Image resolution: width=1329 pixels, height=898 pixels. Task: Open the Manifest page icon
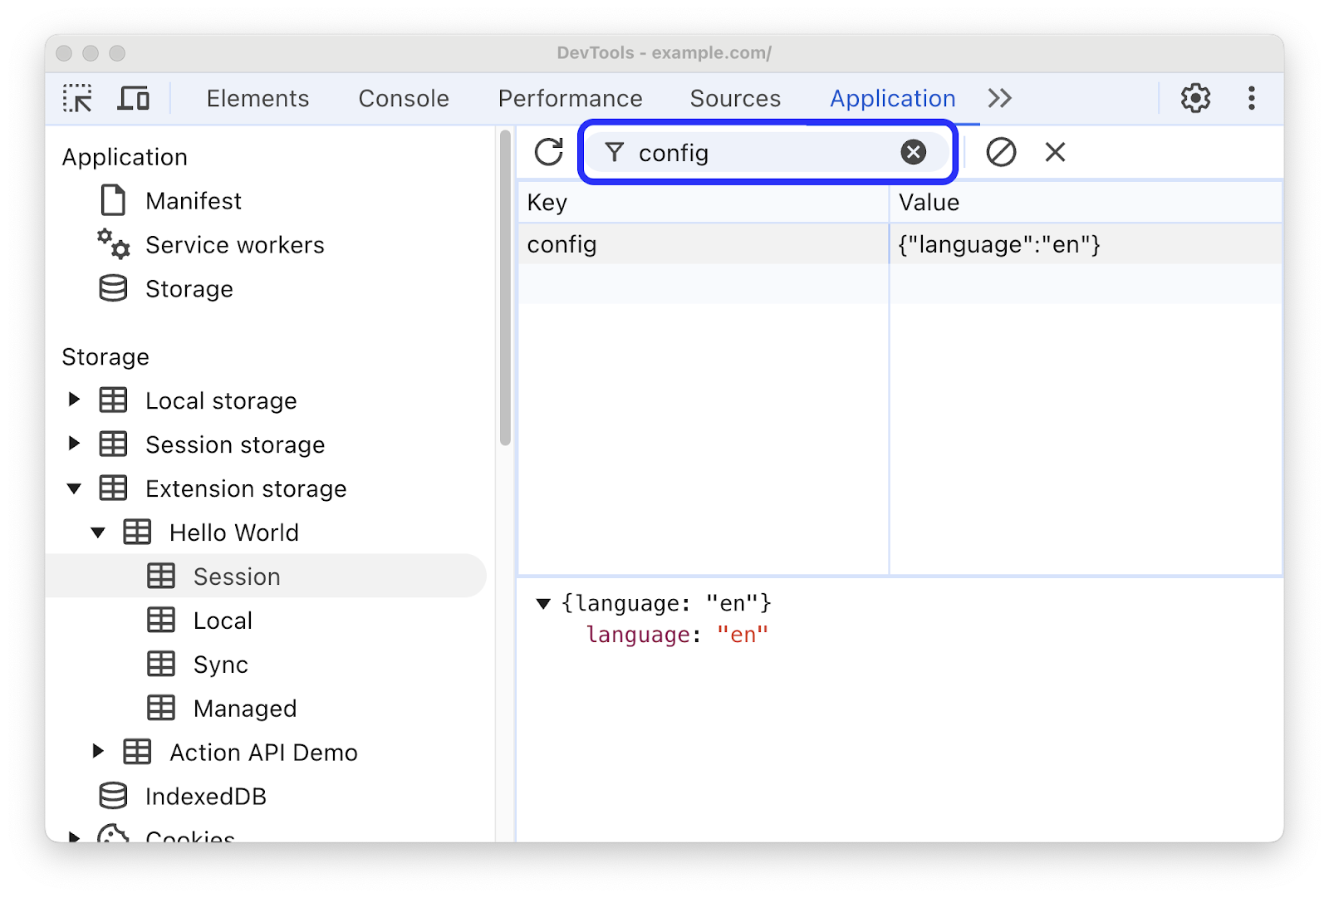pos(112,199)
